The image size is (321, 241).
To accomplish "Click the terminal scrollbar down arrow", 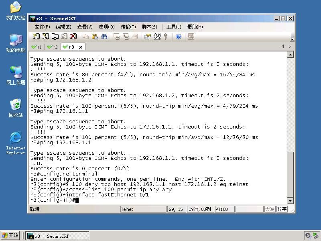I will click(290, 200).
